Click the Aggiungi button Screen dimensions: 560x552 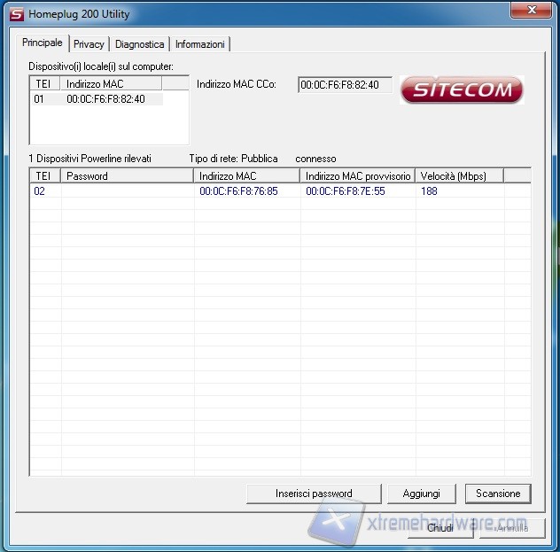coord(422,494)
